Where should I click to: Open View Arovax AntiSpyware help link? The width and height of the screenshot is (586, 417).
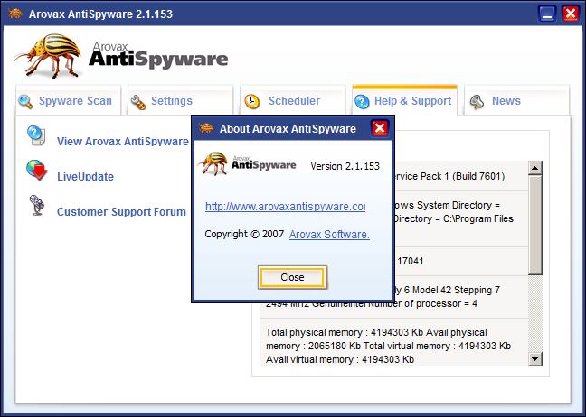coord(123,142)
